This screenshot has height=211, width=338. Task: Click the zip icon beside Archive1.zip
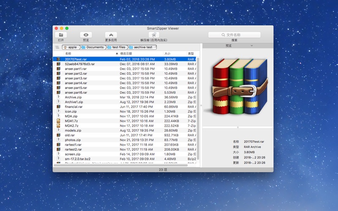58,102
